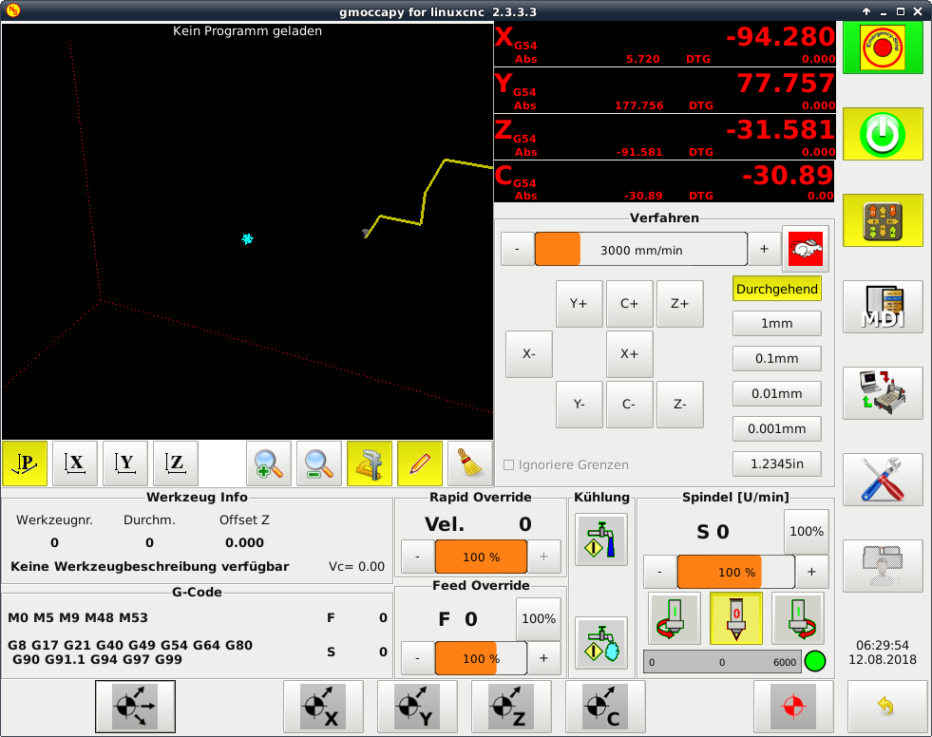932x737 pixels.
Task: Jog Y+ axis button
Action: [579, 304]
